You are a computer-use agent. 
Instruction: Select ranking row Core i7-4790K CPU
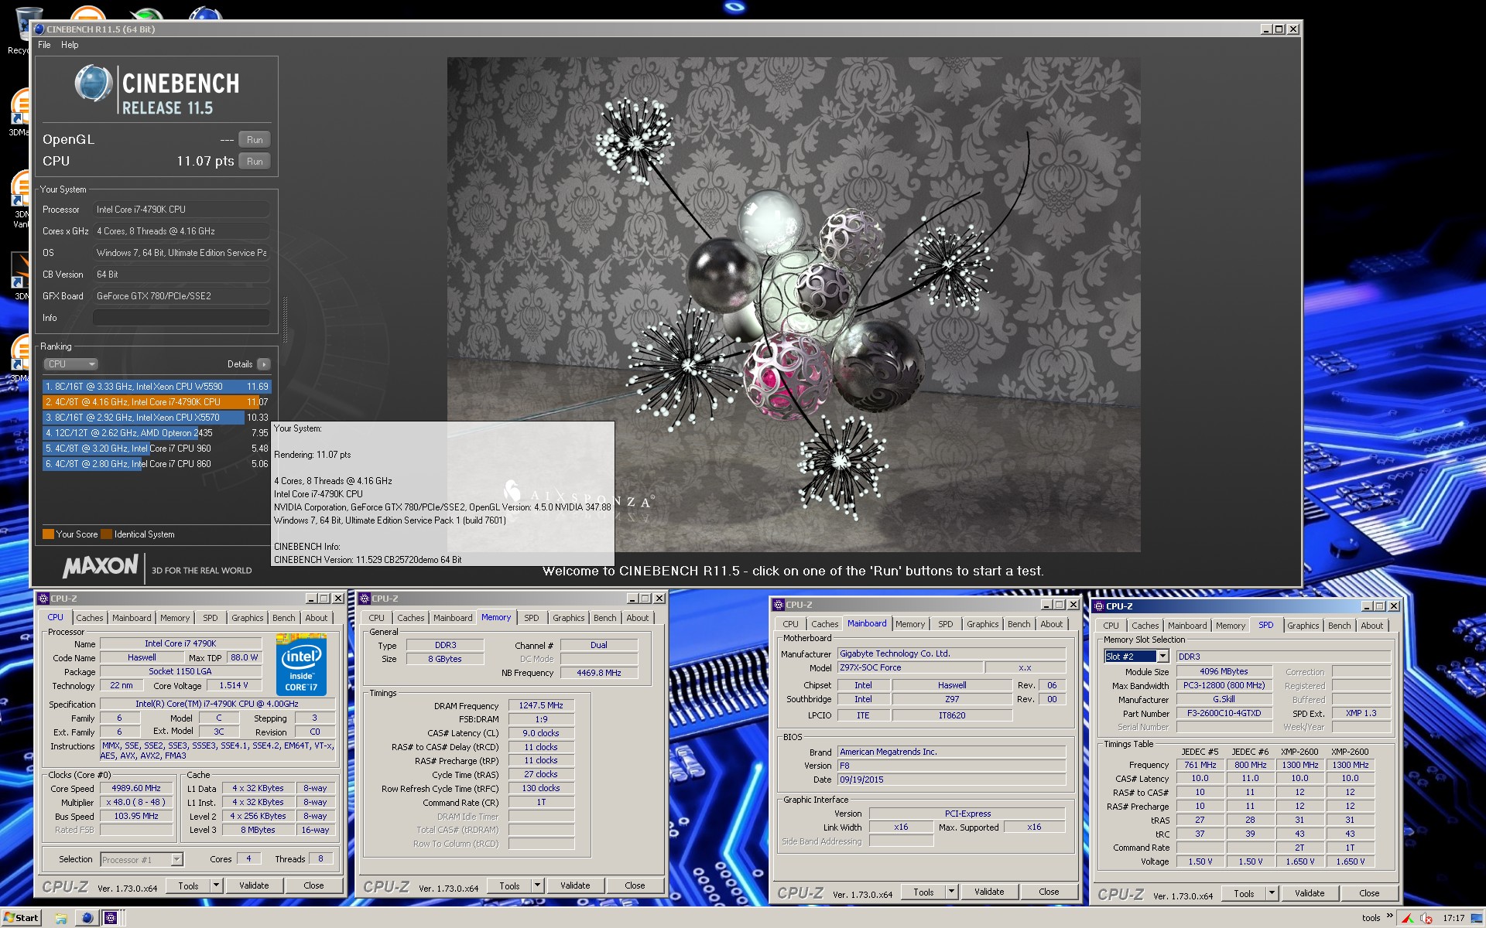tap(156, 402)
